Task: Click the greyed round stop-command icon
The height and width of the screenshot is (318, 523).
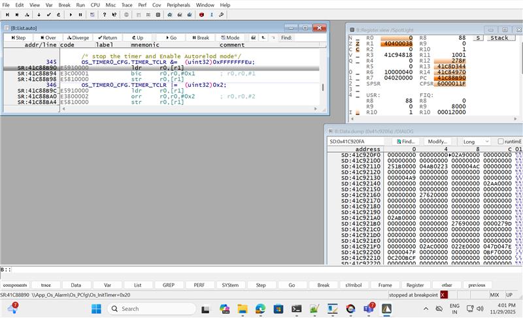Action: pyautogui.click(x=126, y=14)
